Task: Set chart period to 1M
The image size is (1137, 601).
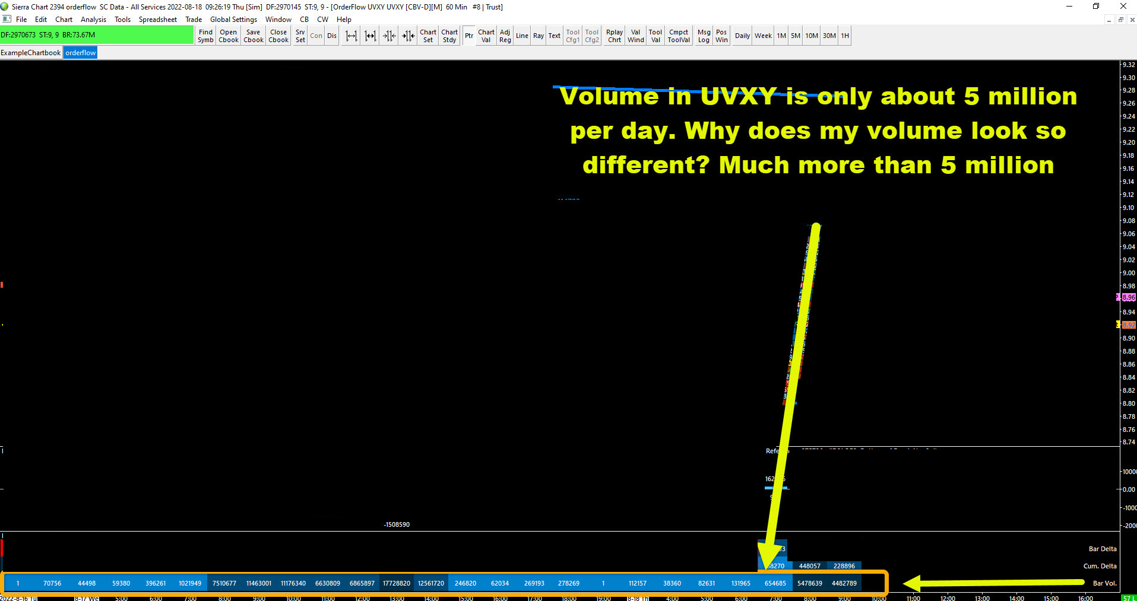Action: [781, 36]
